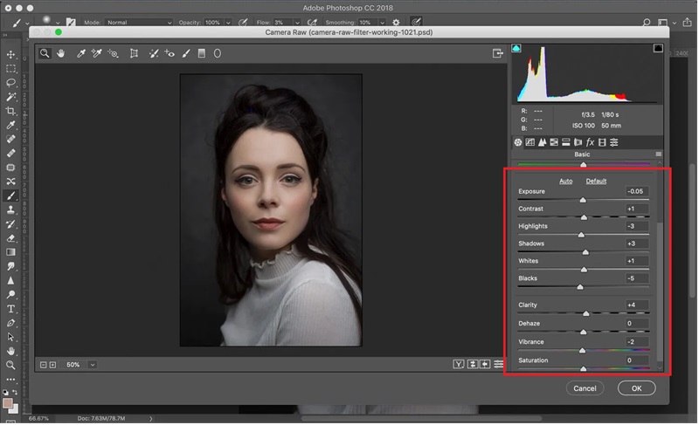Select the Color Sampler tool
699x425 pixels.
(x=96, y=53)
